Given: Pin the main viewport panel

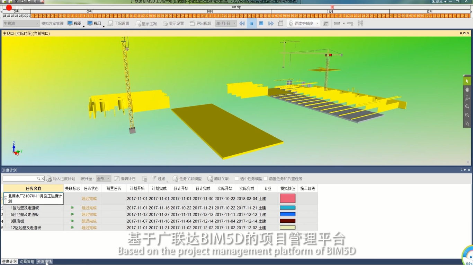Looking at the screenshot, I should click(x=461, y=33).
